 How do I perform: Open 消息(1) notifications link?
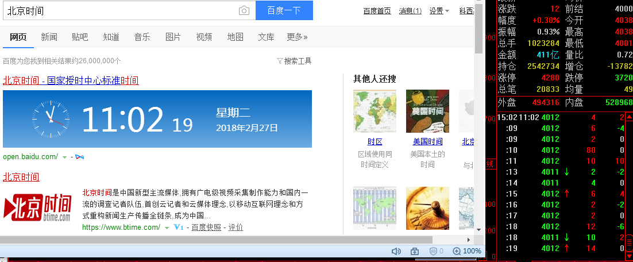coord(410,11)
